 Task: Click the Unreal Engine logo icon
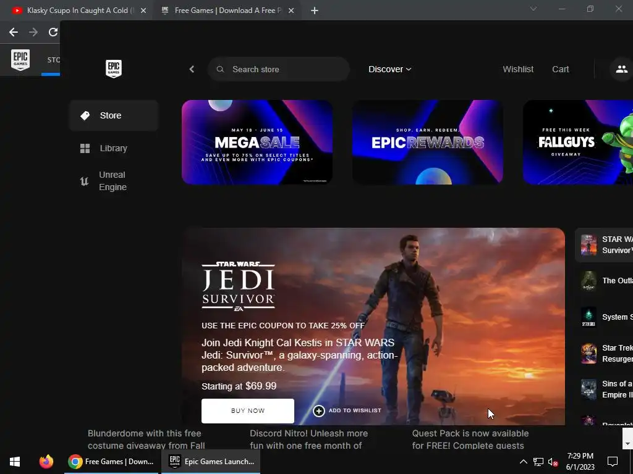point(84,181)
